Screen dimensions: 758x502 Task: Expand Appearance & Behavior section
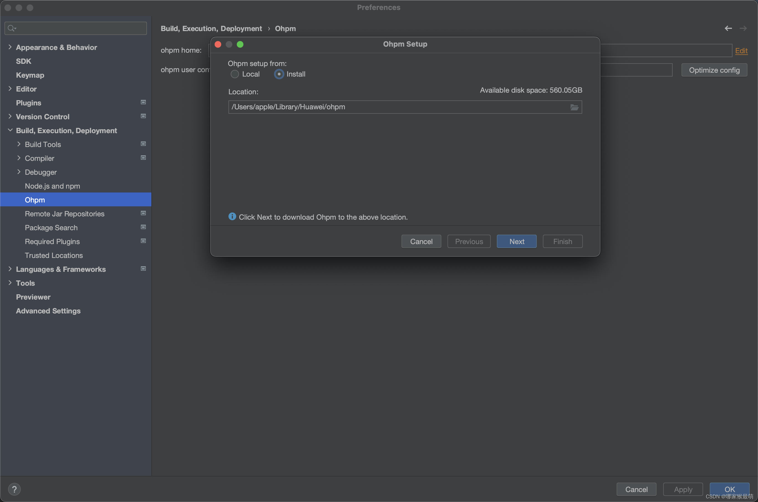[10, 47]
